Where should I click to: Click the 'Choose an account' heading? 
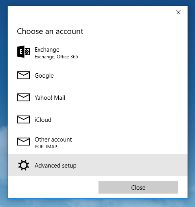(x=50, y=32)
